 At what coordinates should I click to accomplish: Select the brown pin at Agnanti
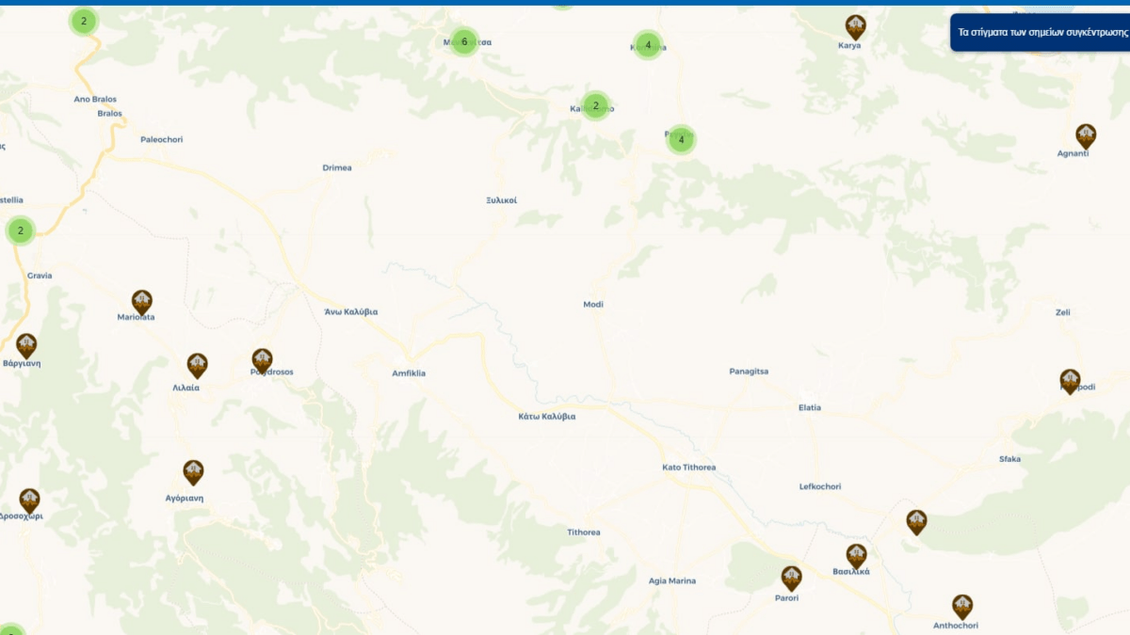coord(1086,135)
